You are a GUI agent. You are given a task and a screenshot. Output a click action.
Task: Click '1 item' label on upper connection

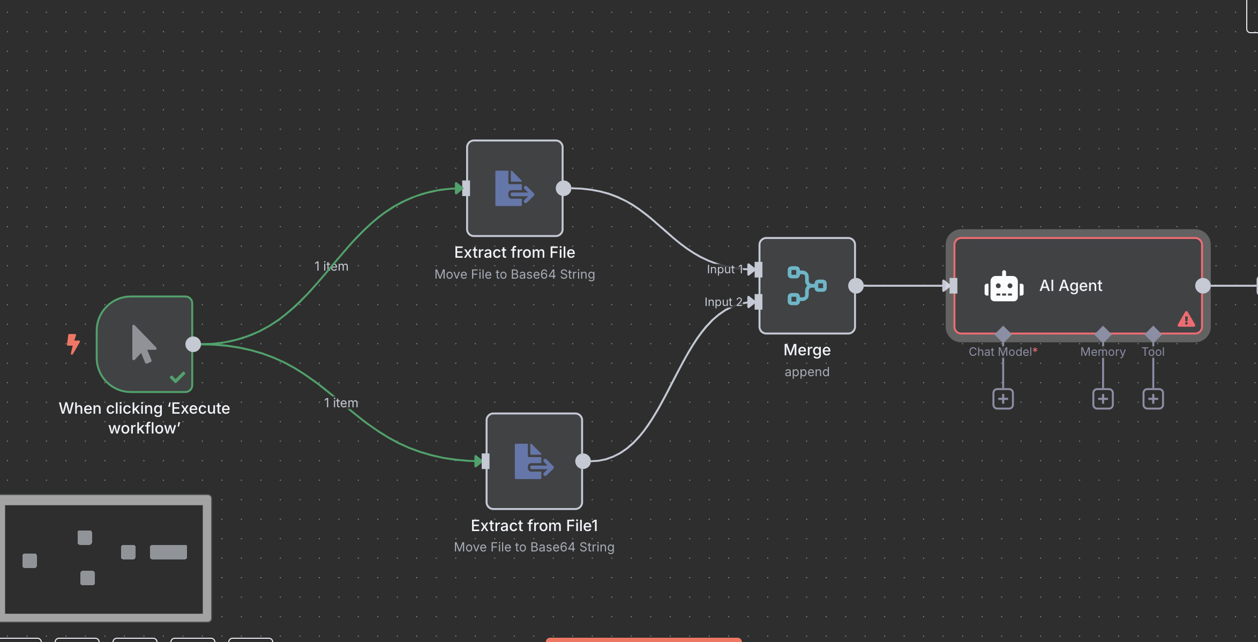coord(331,266)
